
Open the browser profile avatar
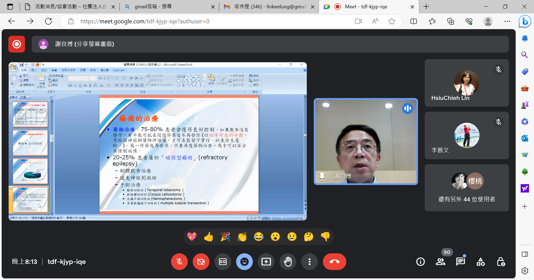click(488, 21)
